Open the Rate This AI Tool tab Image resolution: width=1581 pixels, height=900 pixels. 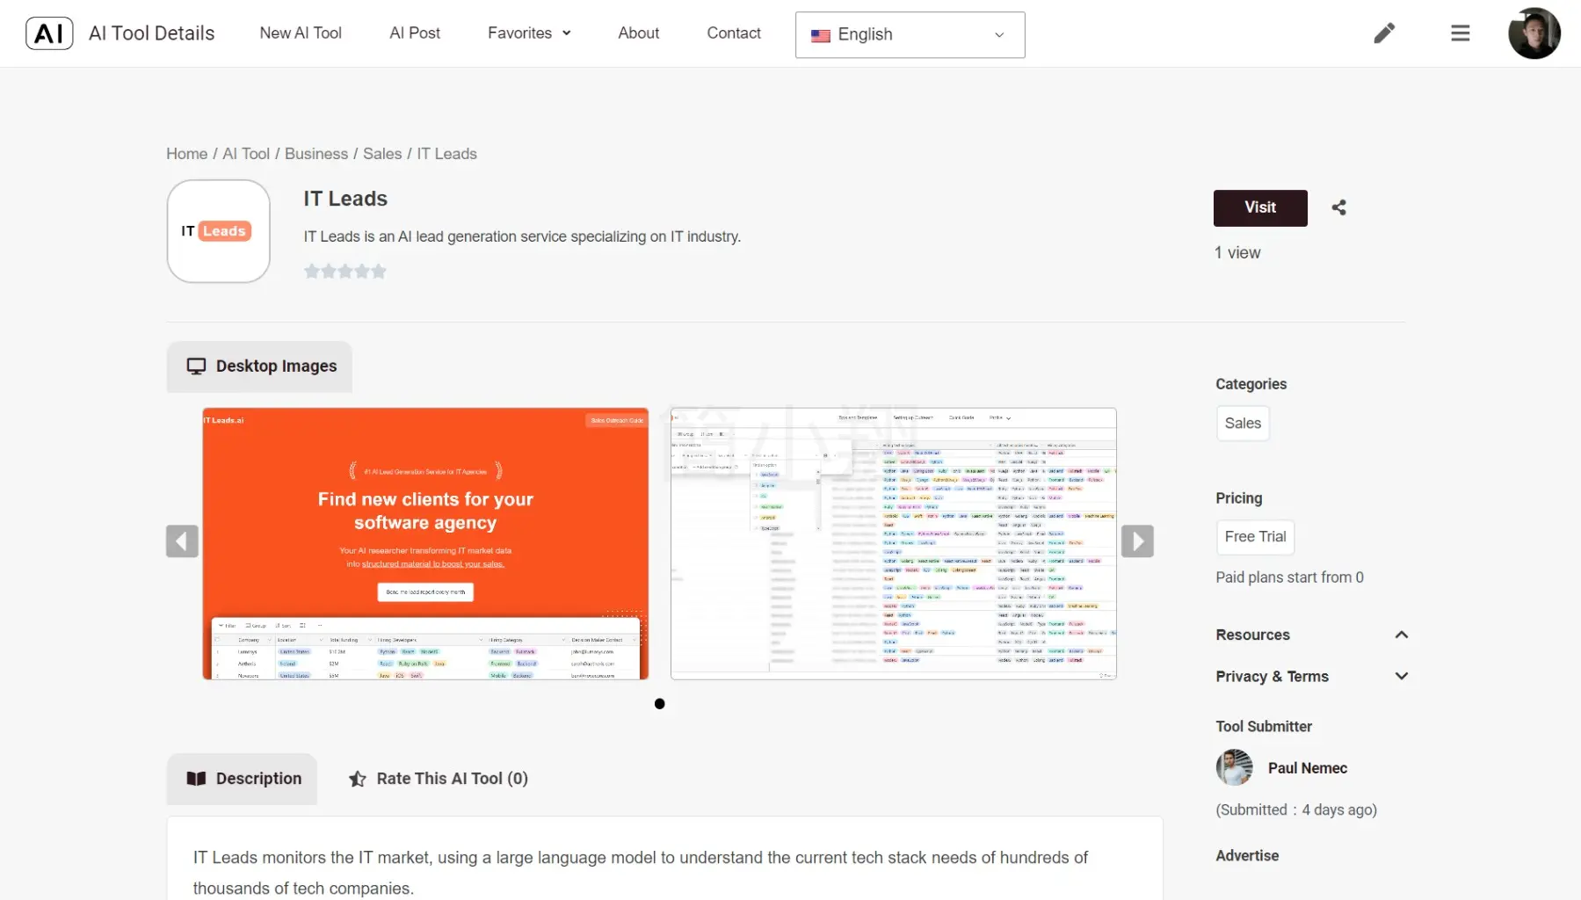[439, 779]
